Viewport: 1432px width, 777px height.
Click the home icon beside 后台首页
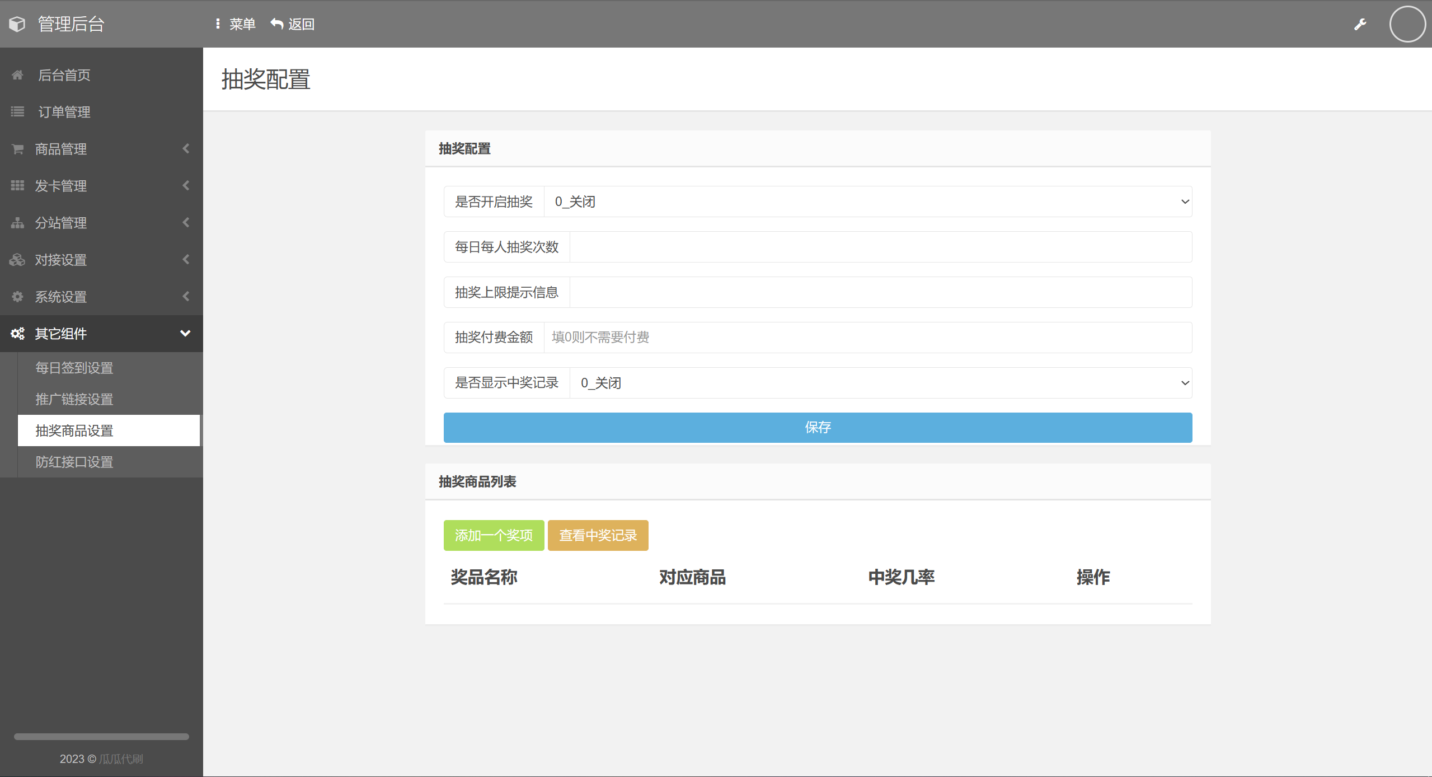(17, 75)
